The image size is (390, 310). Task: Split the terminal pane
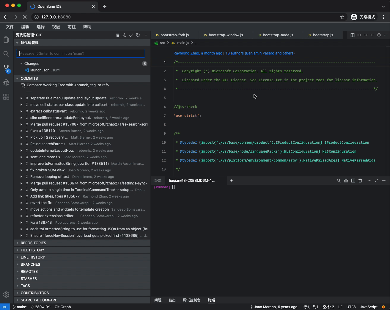353,181
